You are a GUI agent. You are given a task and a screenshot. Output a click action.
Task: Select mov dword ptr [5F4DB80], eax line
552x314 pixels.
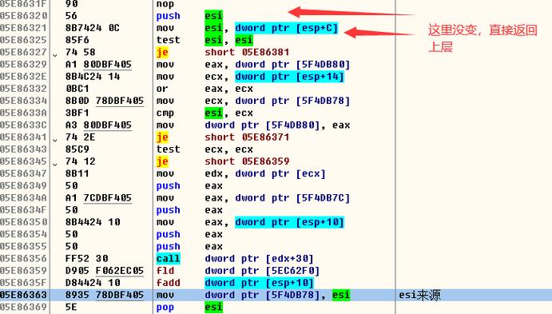pyautogui.click(x=253, y=125)
